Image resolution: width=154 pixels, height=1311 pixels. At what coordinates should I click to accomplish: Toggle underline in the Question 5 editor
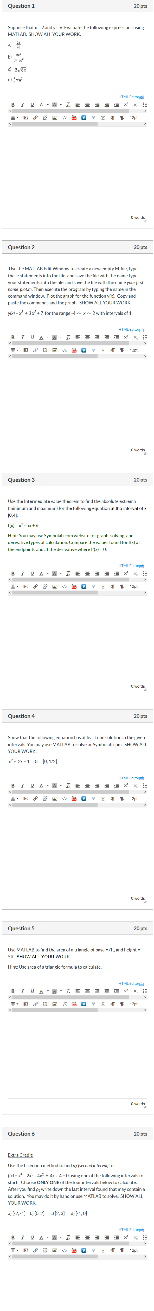point(32,977)
